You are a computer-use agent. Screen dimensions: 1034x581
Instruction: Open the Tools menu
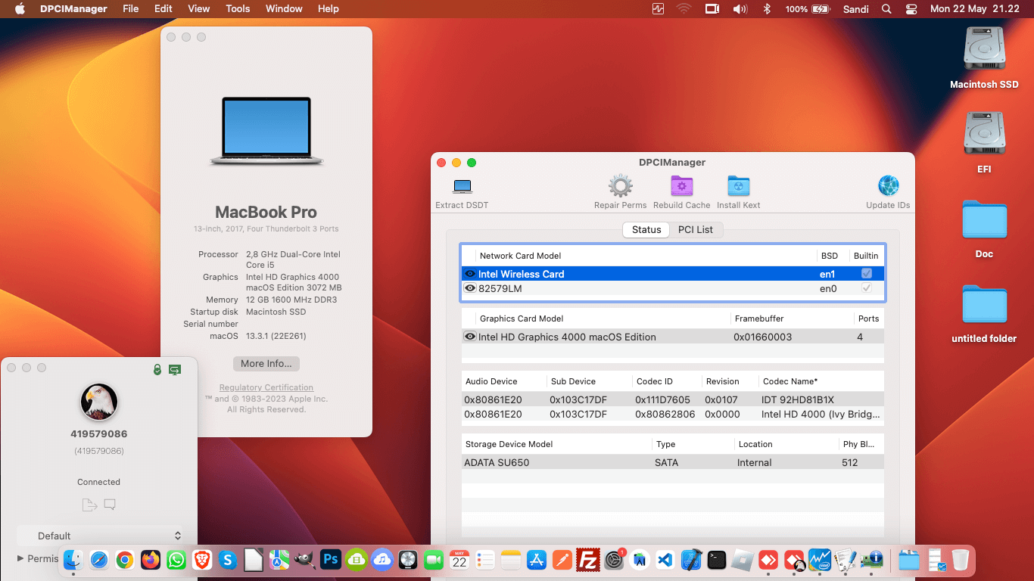[x=238, y=9]
